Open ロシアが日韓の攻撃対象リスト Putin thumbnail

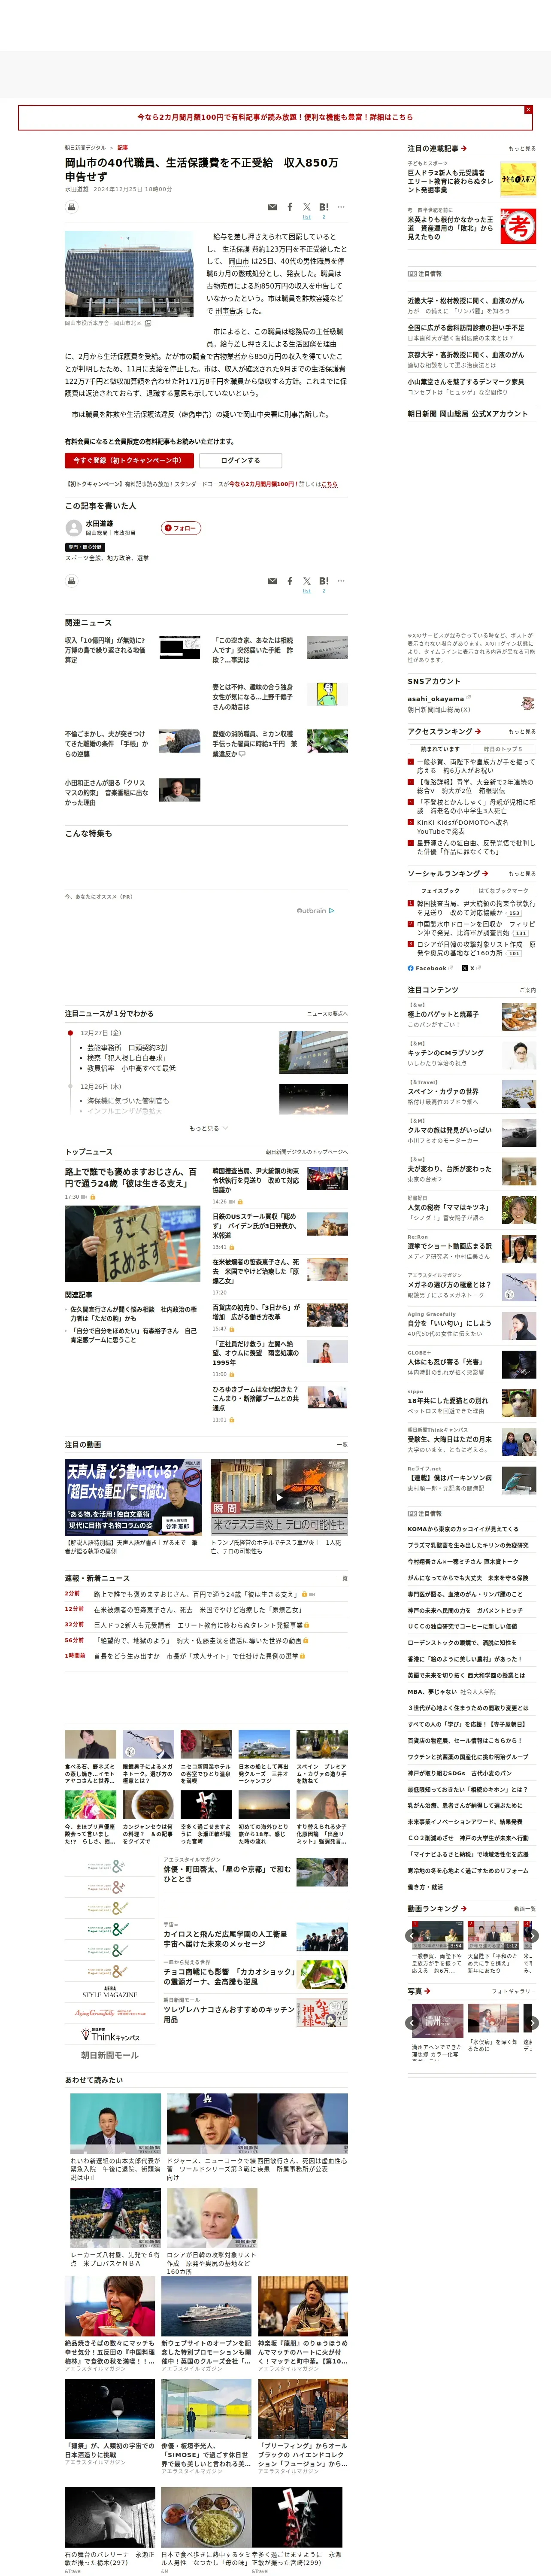point(211,2219)
